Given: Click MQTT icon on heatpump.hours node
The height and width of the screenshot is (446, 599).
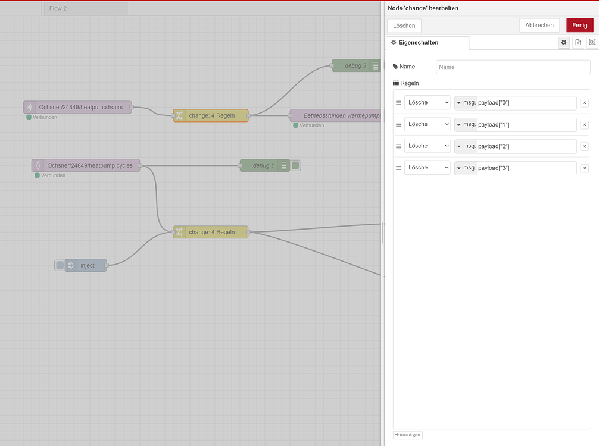Looking at the screenshot, I should [29, 107].
